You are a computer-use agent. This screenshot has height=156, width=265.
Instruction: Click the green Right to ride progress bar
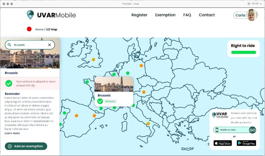pos(244,52)
